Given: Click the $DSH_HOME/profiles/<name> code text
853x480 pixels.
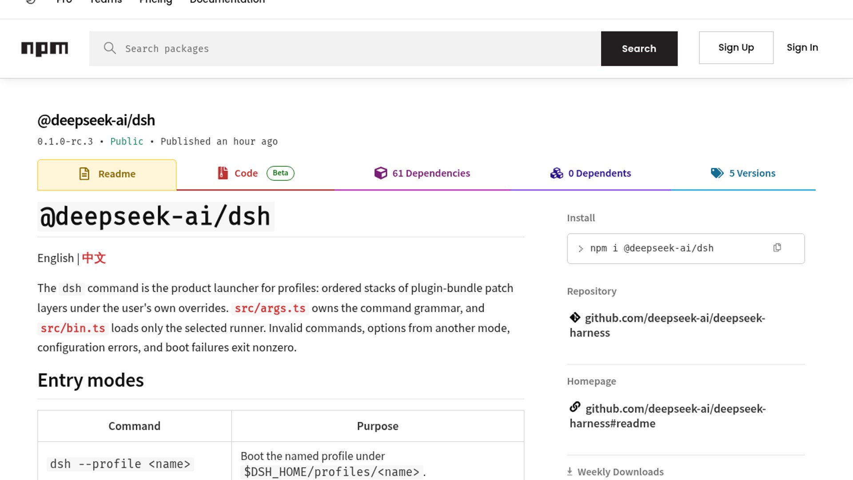Looking at the screenshot, I should [x=331, y=472].
